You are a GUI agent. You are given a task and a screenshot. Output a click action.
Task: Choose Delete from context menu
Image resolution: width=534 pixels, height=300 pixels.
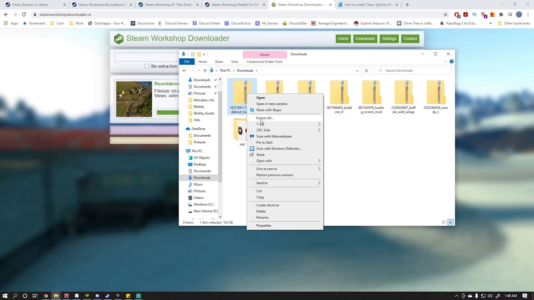[x=261, y=211]
